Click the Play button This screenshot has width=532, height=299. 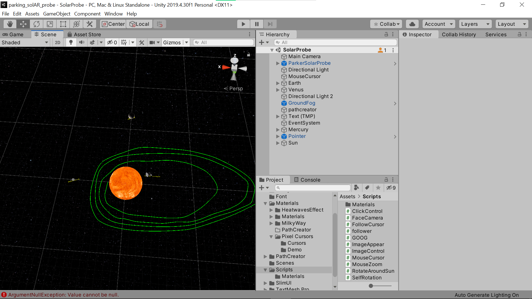pos(243,24)
